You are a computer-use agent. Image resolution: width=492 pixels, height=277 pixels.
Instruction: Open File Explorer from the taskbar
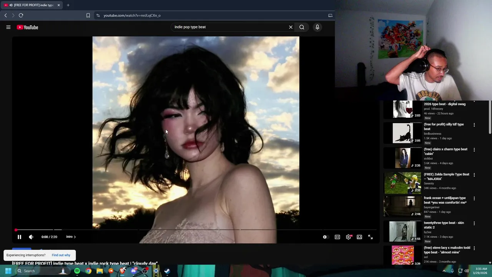click(x=100, y=271)
